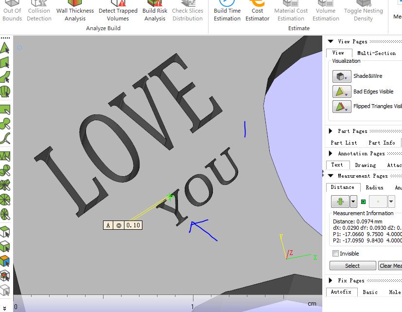
Task: Open Volume Estimation
Action: coord(326,11)
